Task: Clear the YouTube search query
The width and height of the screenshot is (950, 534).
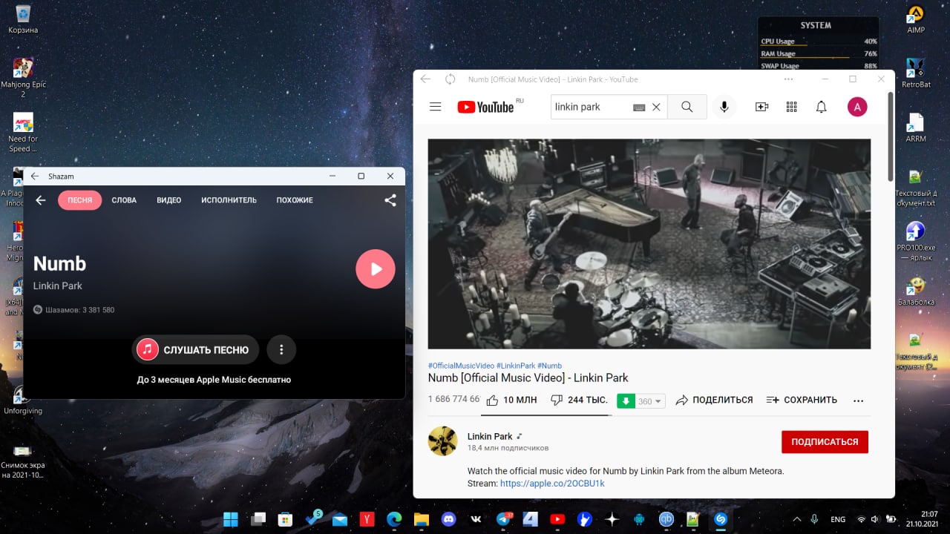Action: [656, 107]
